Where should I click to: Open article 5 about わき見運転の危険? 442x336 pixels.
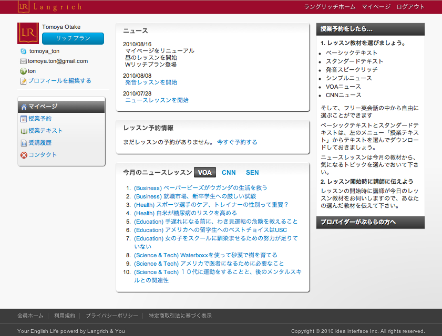(215, 222)
